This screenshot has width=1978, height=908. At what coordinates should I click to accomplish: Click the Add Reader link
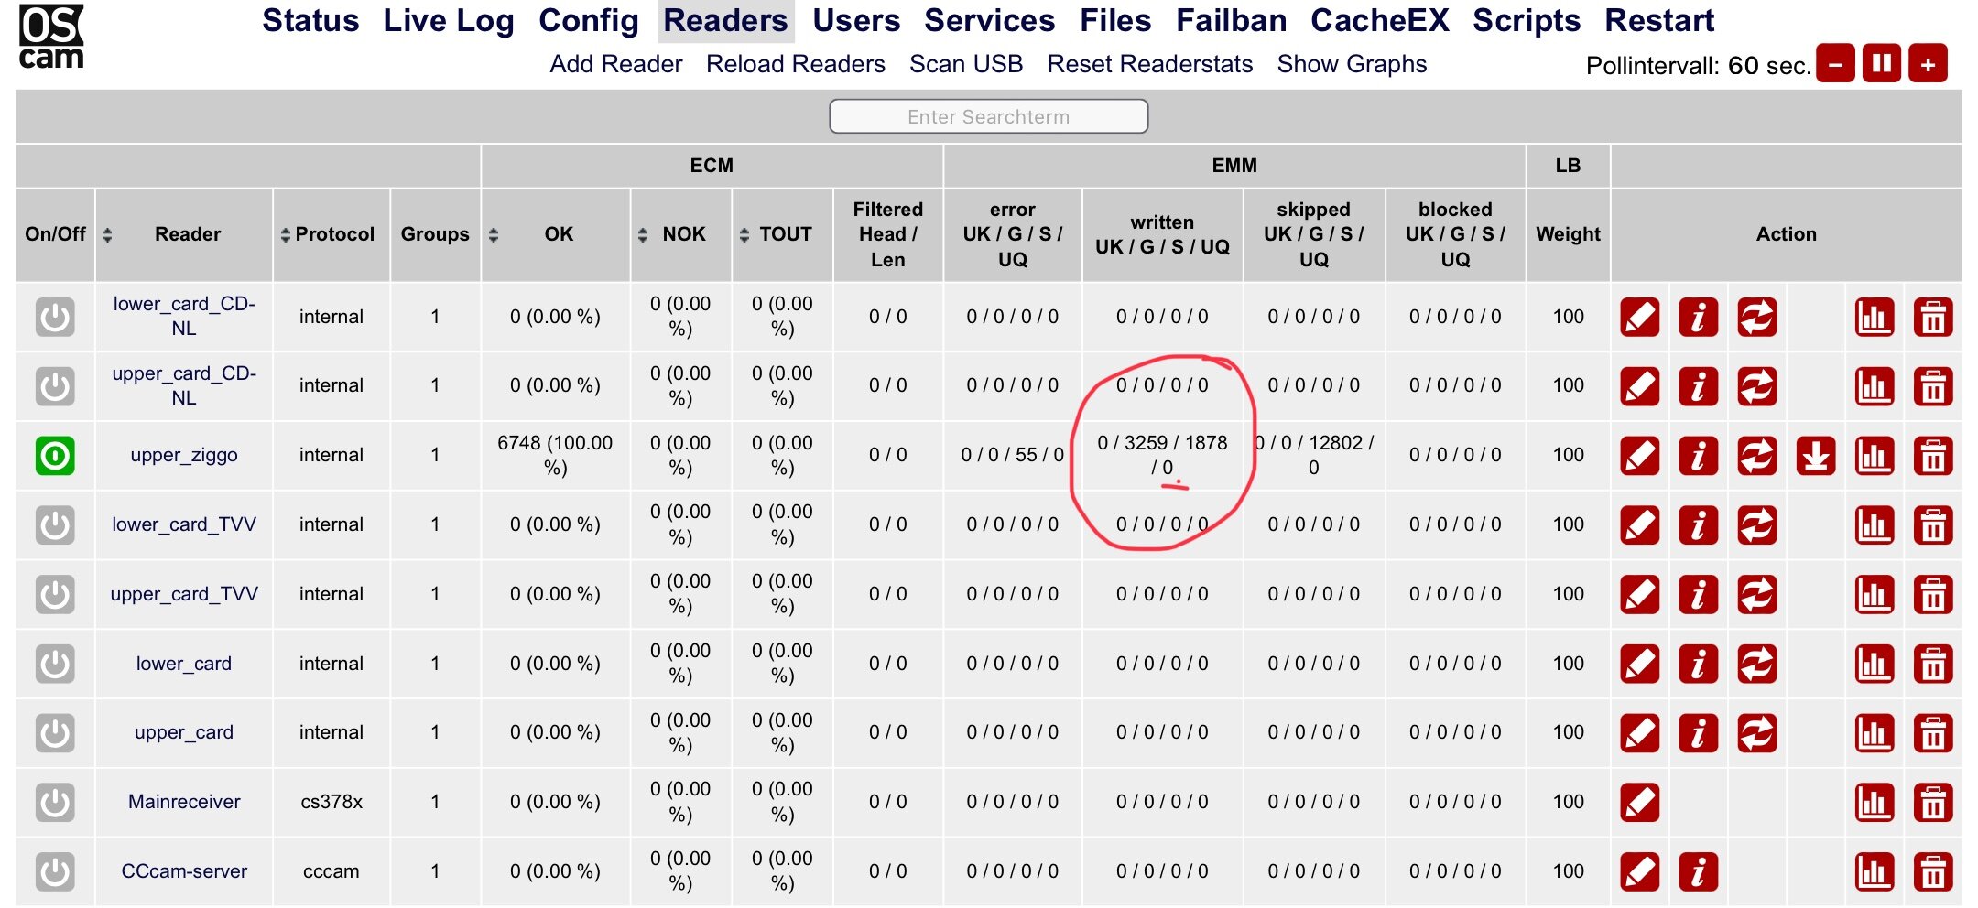click(x=615, y=64)
